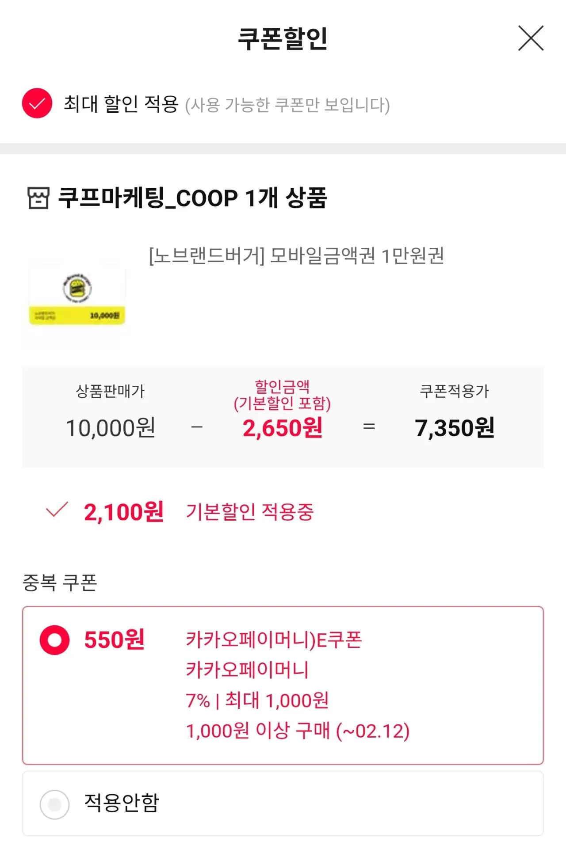Tap the 모바일금액권 1만원권 product title

(x=296, y=256)
